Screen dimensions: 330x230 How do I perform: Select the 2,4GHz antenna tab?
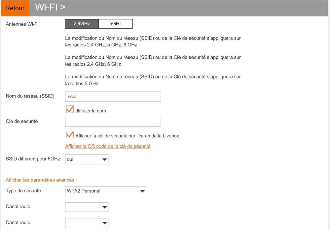82,24
